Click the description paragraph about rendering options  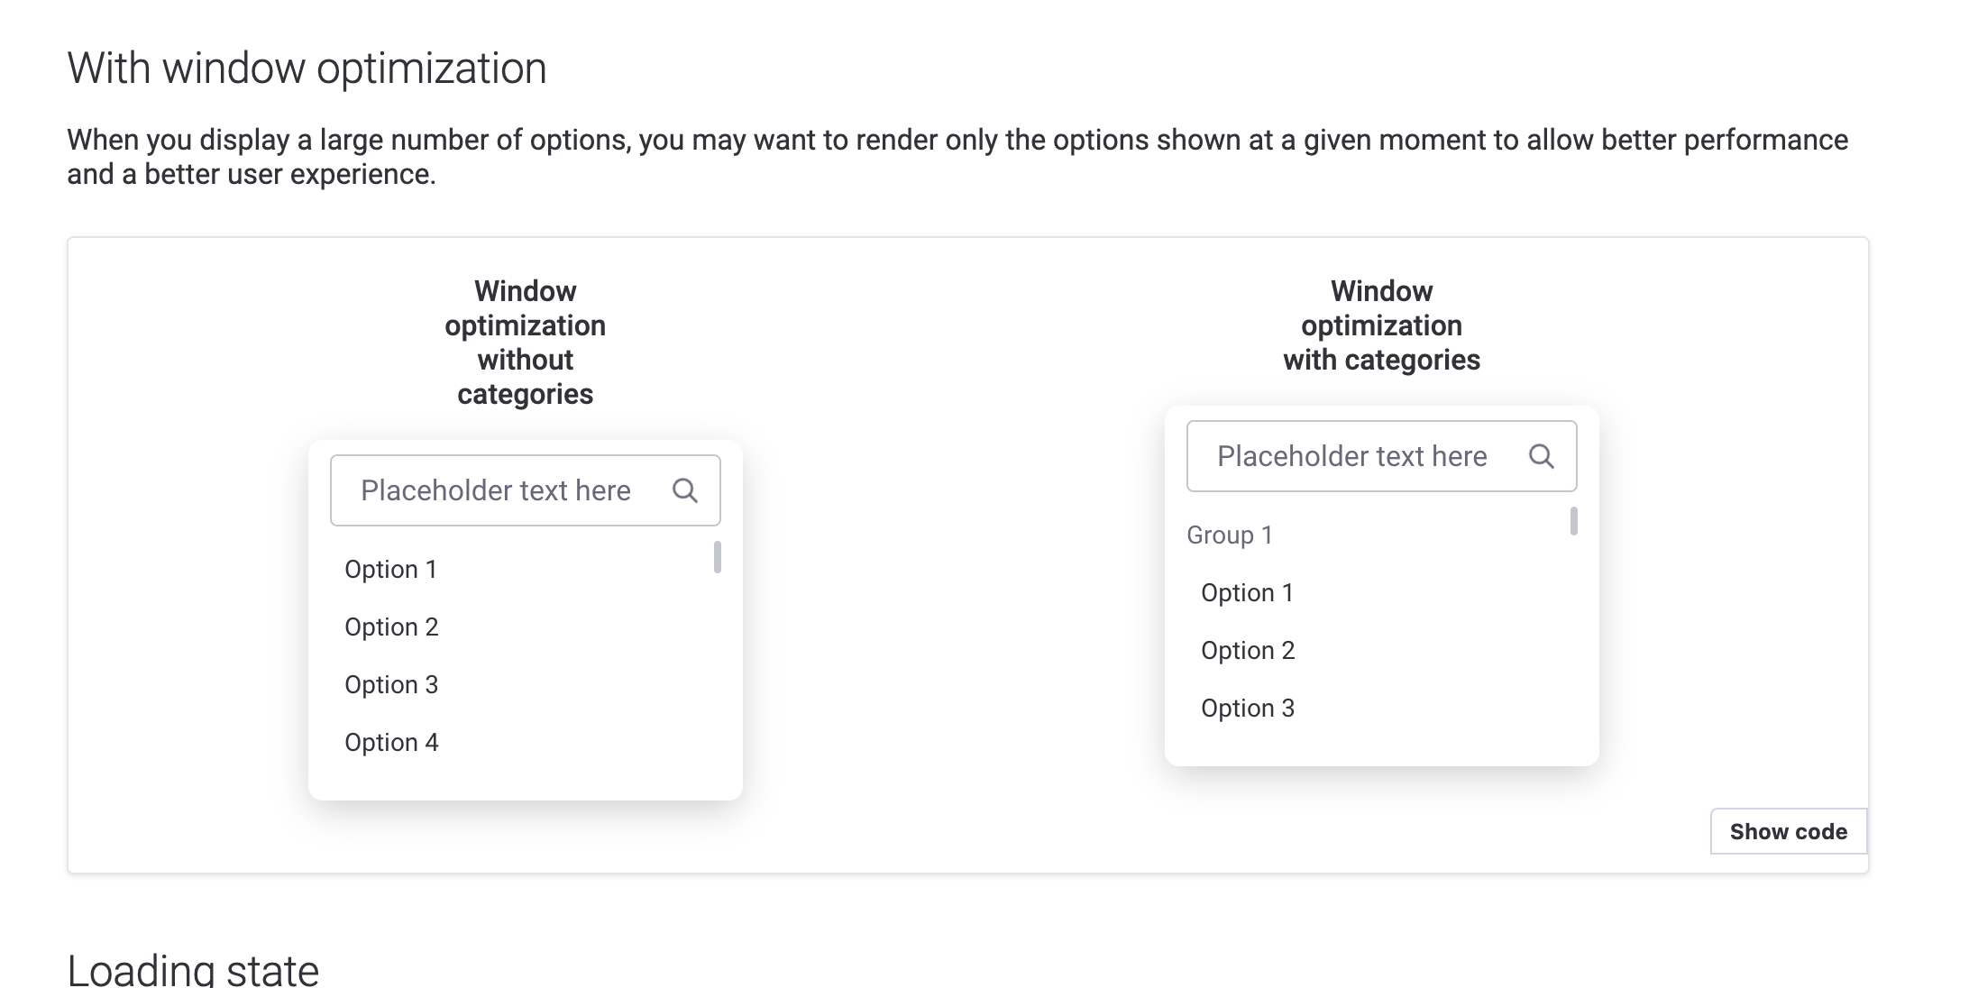coord(957,157)
